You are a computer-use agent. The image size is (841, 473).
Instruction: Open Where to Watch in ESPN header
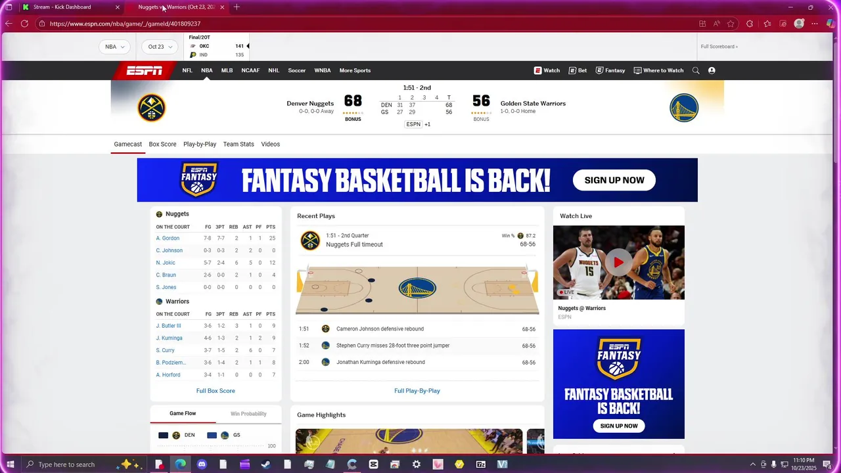coord(658,70)
